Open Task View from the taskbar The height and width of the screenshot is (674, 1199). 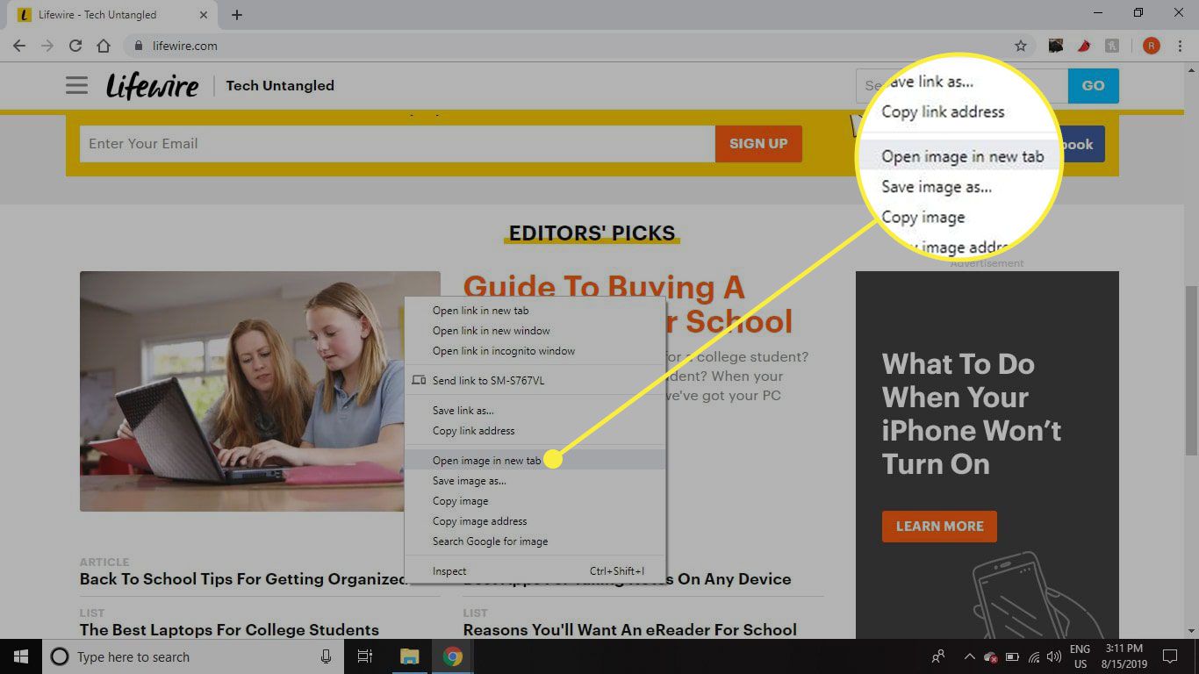[x=365, y=656]
